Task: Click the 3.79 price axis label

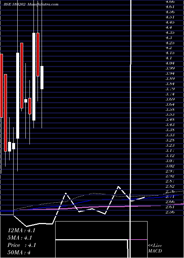Action: (x=170, y=89)
